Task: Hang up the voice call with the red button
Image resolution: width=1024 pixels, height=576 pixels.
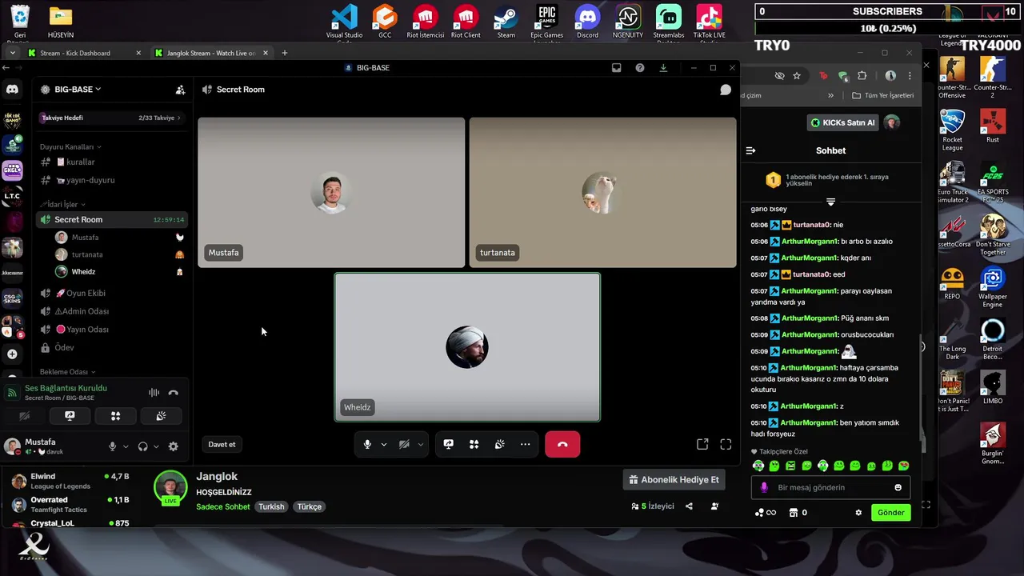Action: click(x=562, y=444)
